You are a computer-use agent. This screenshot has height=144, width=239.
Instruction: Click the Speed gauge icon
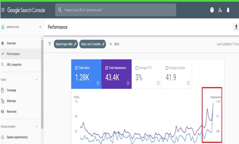point(2,137)
